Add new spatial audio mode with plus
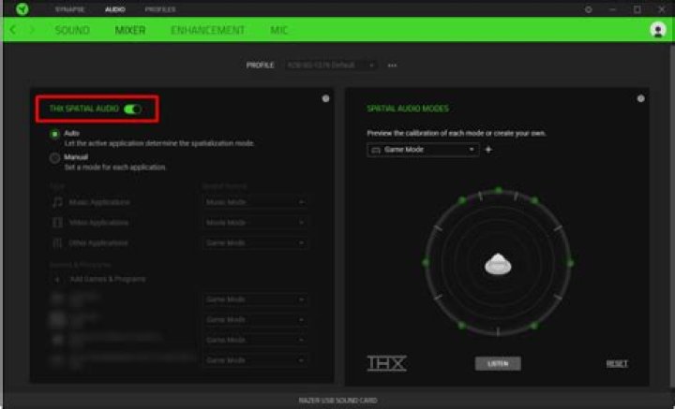 (488, 150)
